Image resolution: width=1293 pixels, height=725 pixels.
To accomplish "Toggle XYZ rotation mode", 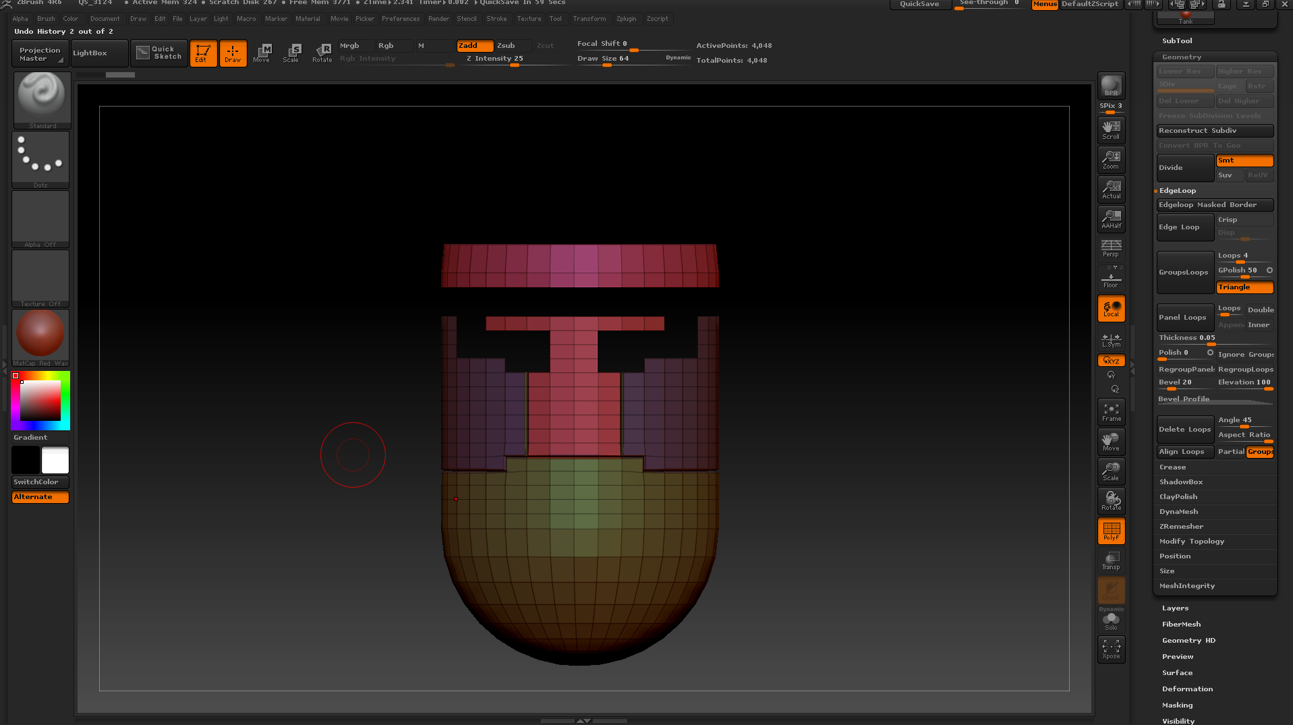I will pos(1111,361).
